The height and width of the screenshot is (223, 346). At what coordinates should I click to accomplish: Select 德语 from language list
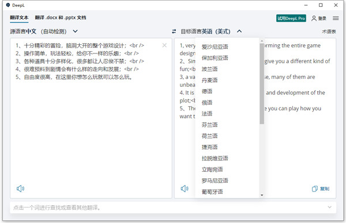tap(207, 91)
